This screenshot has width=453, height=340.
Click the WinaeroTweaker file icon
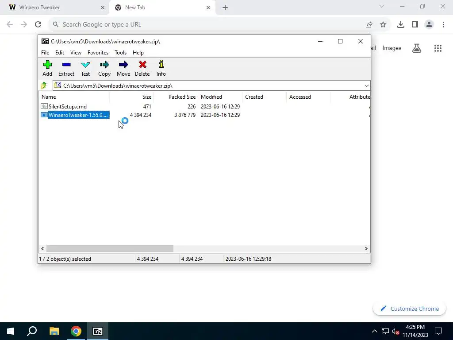pyautogui.click(x=44, y=115)
